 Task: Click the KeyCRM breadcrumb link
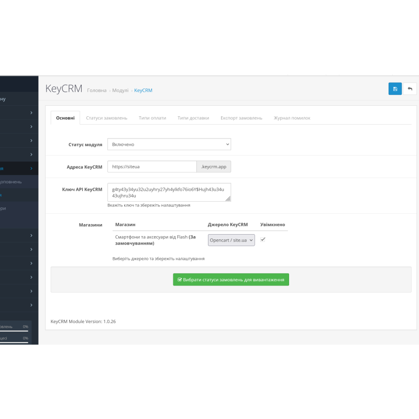143,91
